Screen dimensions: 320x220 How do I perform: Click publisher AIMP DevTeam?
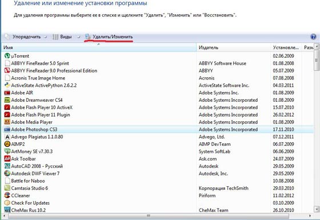(x=215, y=144)
